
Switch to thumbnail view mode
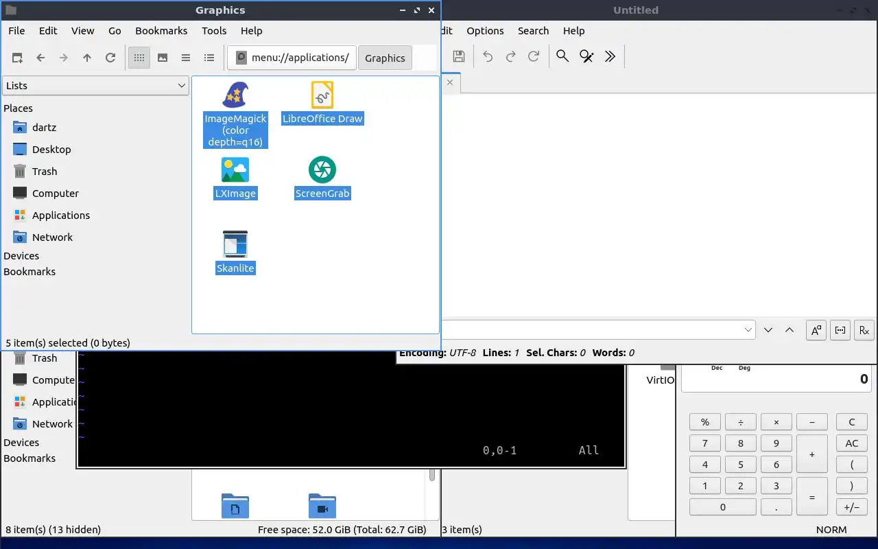click(x=163, y=58)
